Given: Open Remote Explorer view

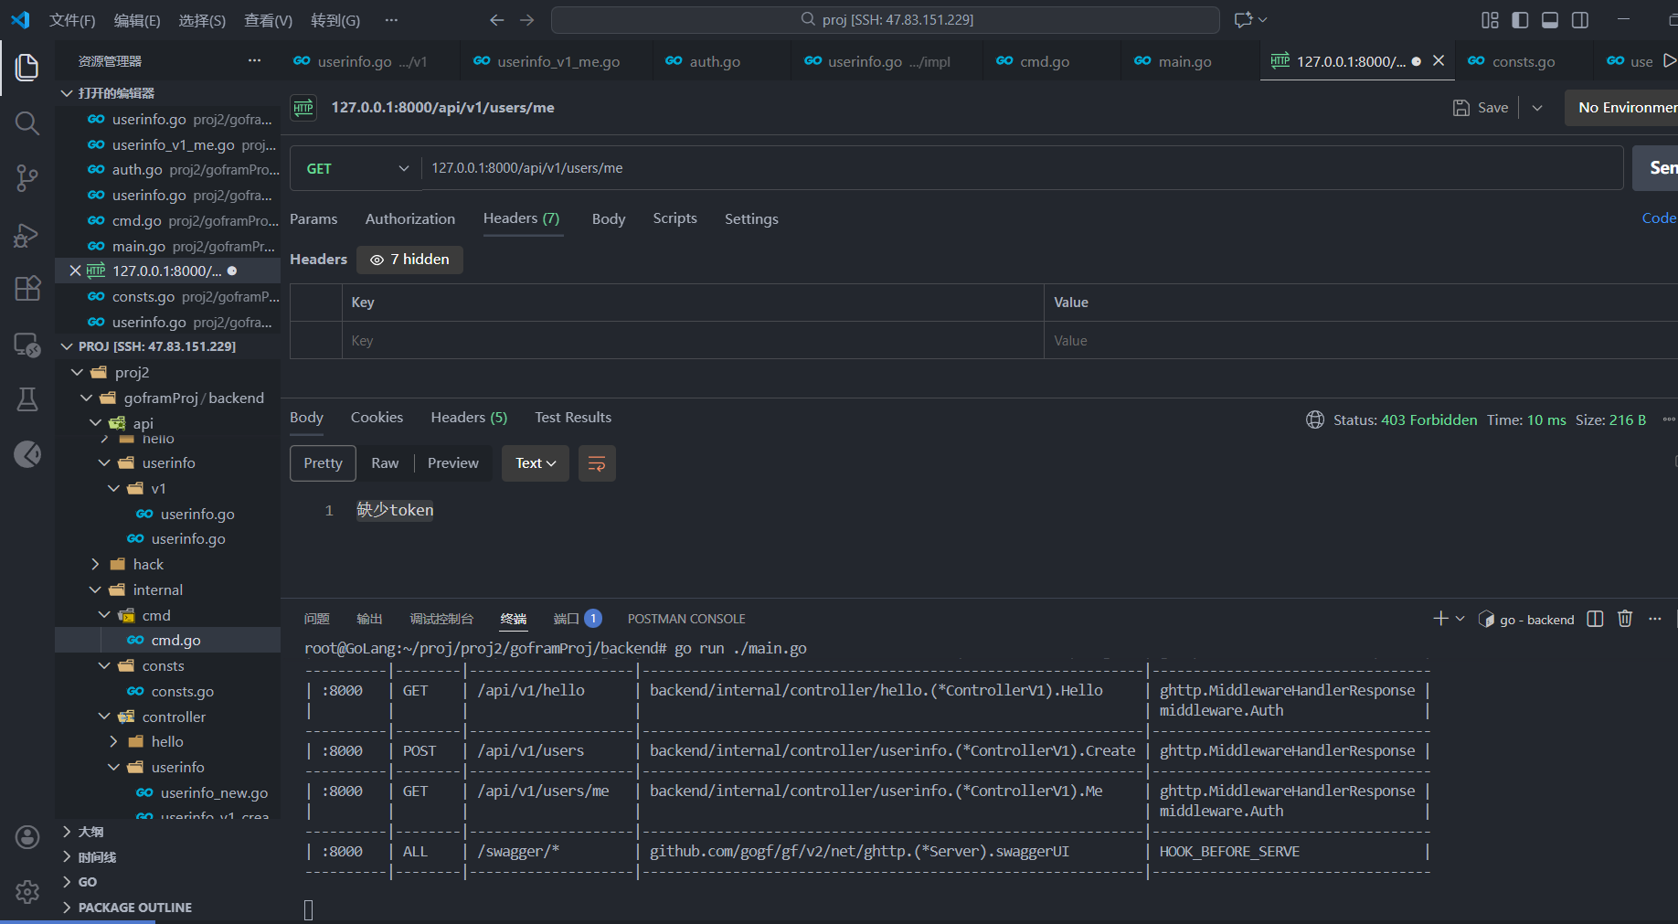Looking at the screenshot, I should point(27,345).
